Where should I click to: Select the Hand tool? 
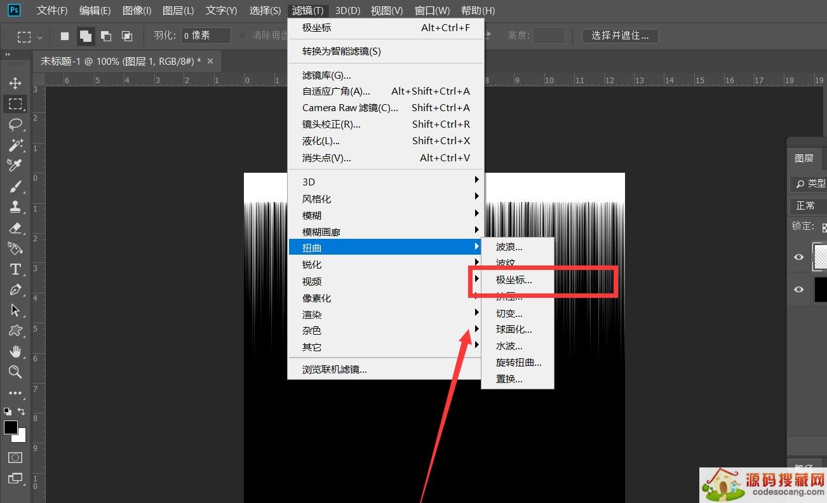click(15, 351)
